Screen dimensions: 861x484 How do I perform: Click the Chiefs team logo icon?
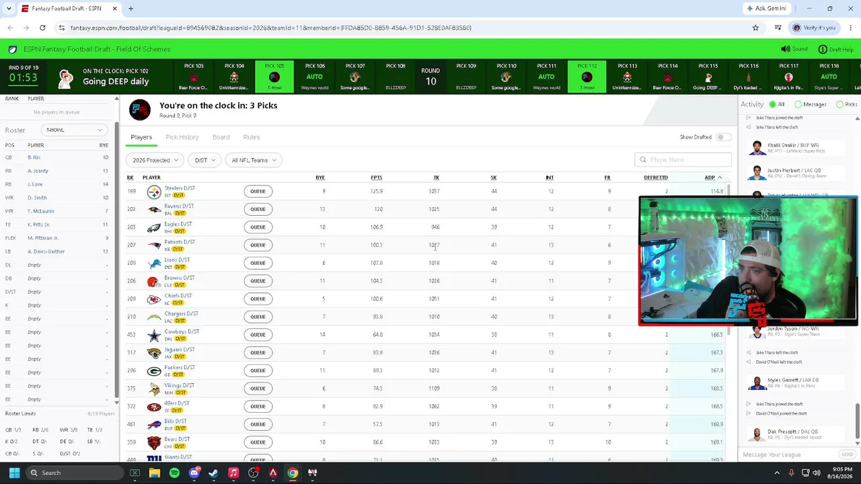pos(154,299)
